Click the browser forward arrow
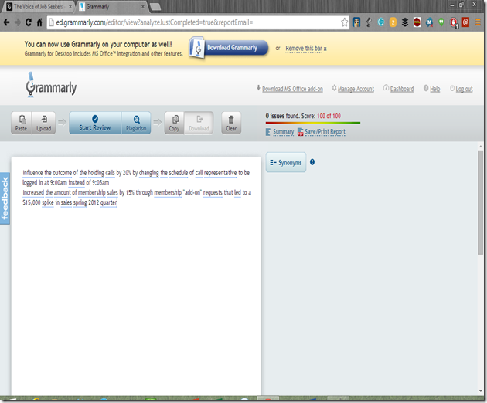Viewport: 487px width, 403px height. click(x=17, y=22)
